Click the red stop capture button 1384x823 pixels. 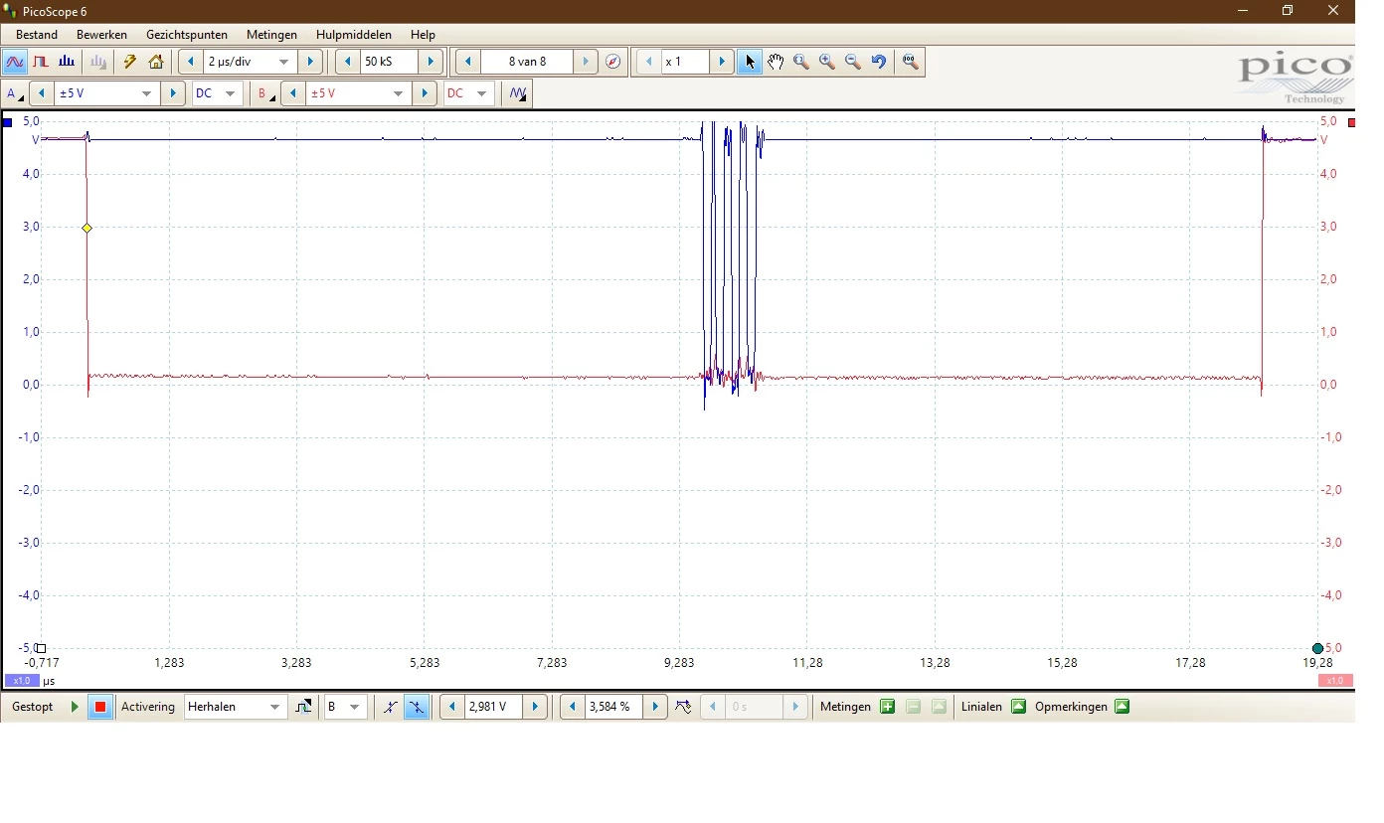(x=100, y=707)
